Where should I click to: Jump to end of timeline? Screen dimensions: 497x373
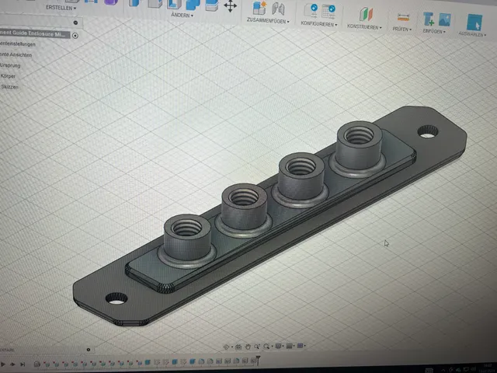coord(23,364)
